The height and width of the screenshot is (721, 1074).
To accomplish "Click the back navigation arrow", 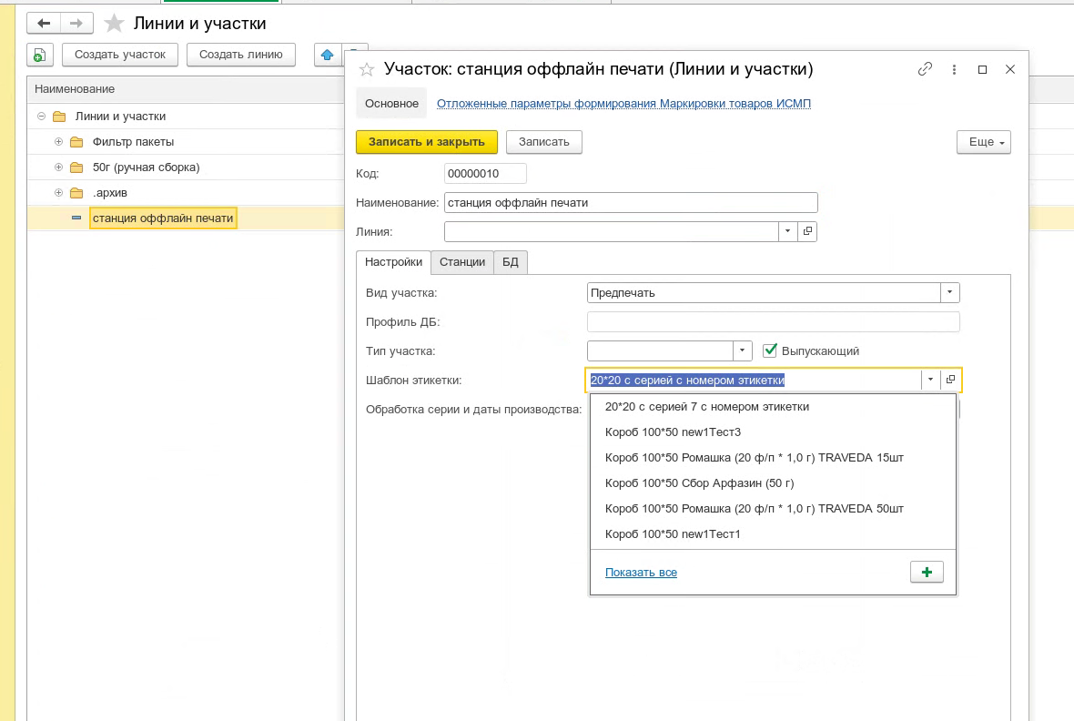I will (44, 24).
